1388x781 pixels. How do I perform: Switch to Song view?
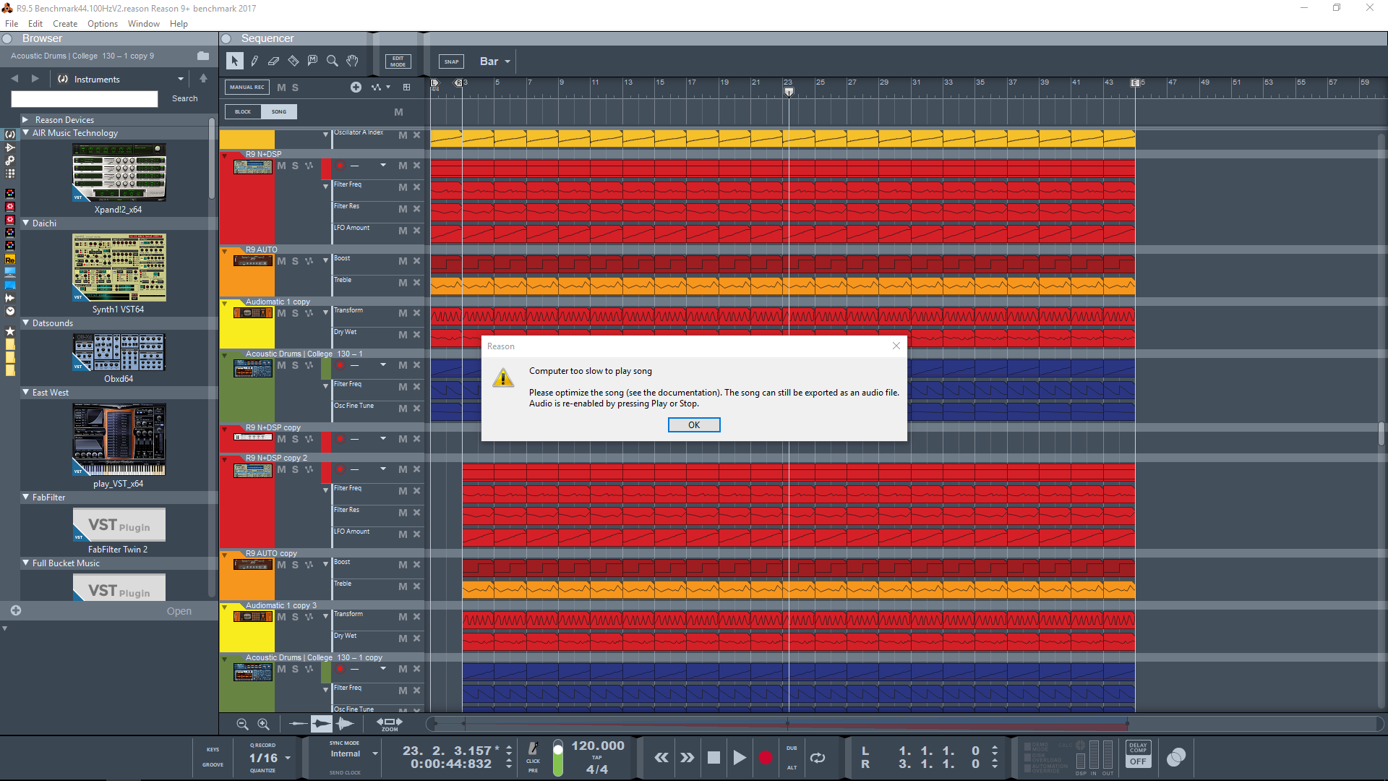point(279,112)
